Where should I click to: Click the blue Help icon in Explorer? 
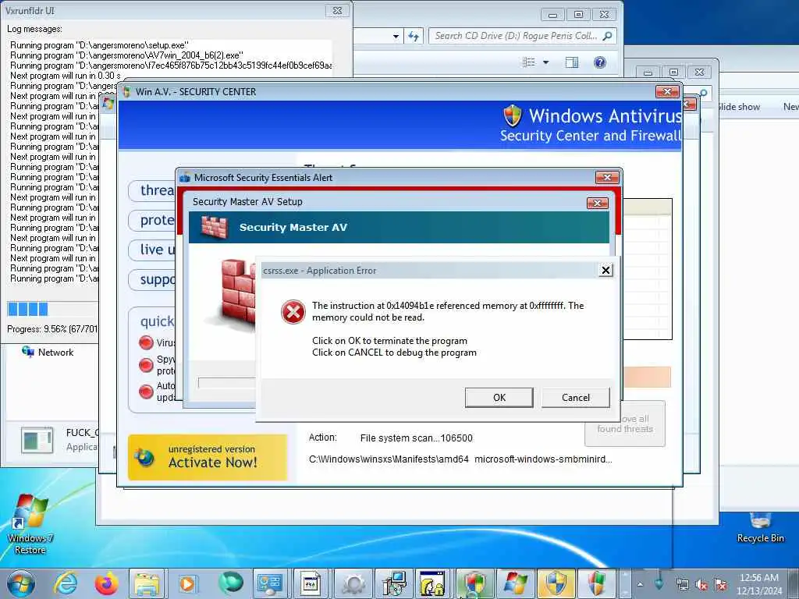[x=600, y=62]
